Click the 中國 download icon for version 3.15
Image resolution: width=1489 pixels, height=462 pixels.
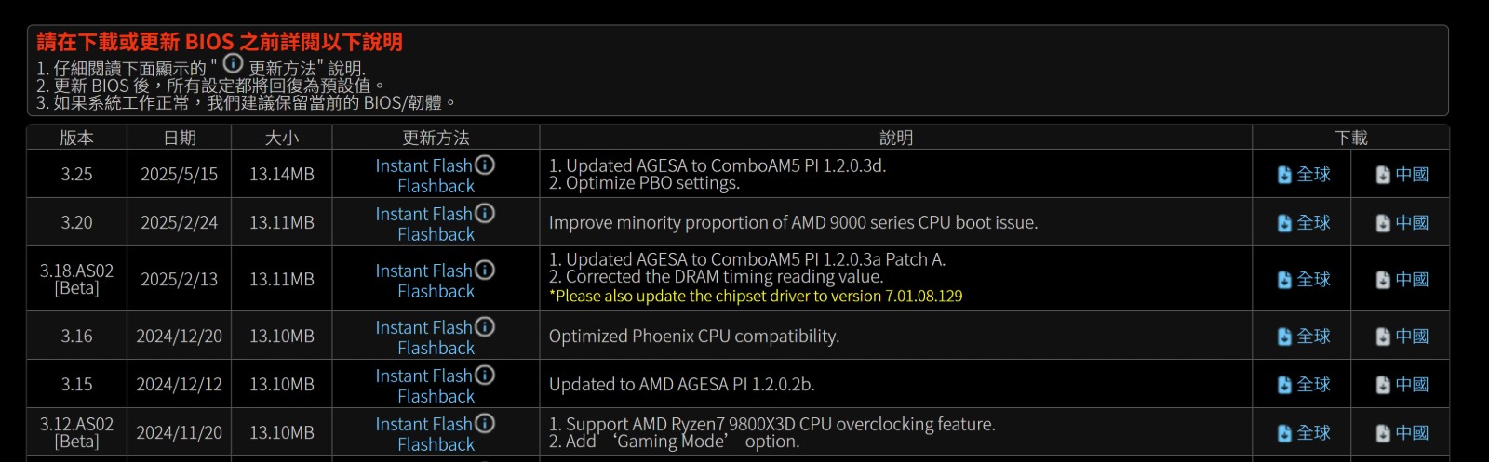[1383, 385]
